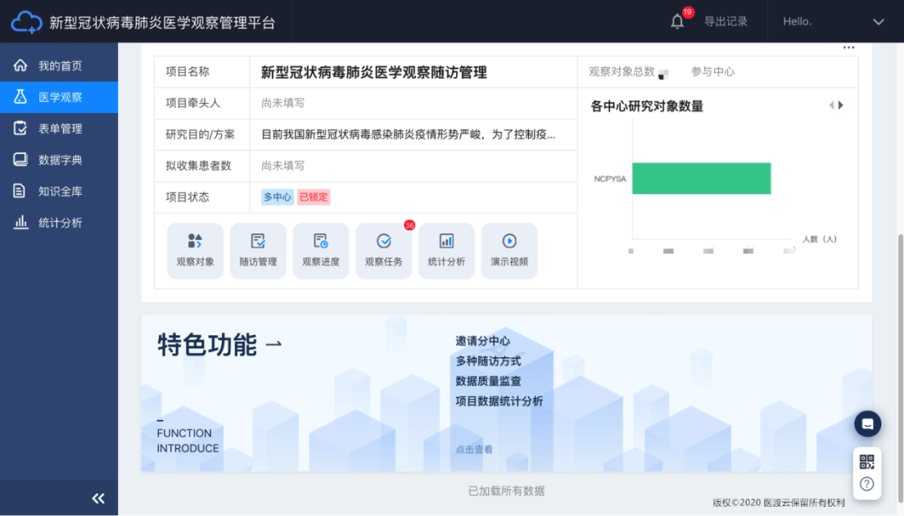The image size is (904, 516).
Task: Play the 演示视频 demo video
Action: click(x=509, y=250)
